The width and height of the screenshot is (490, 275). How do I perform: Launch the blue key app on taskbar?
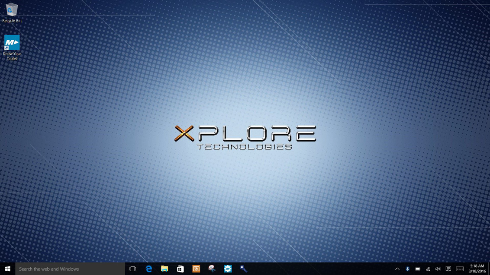tap(243, 269)
